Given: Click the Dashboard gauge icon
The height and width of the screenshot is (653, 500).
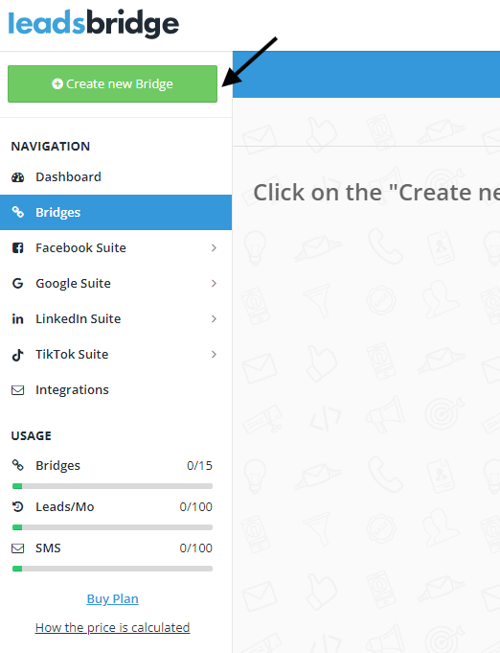Looking at the screenshot, I should click(x=17, y=177).
